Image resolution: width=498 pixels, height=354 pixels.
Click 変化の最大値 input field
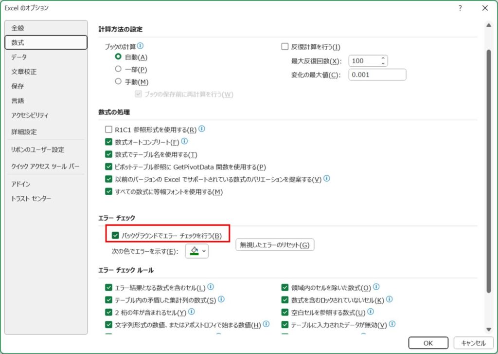[377, 75]
